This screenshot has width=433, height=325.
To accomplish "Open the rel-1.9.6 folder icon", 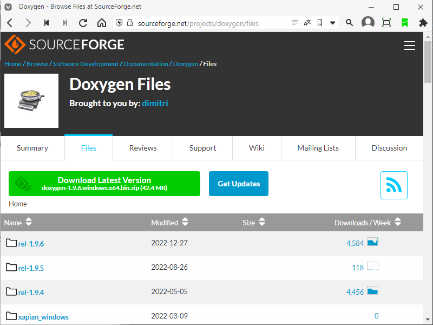I will (11, 243).
